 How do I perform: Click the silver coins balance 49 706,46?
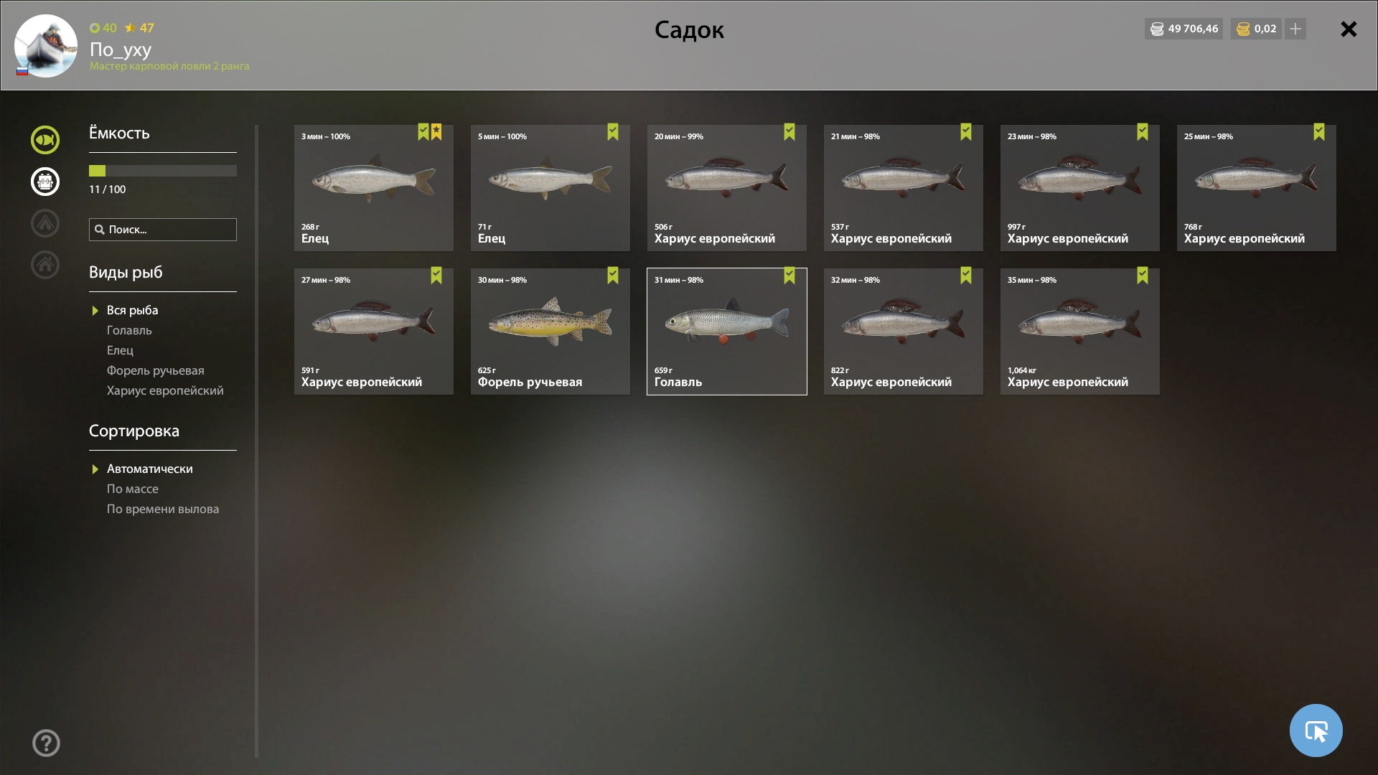(x=1184, y=29)
